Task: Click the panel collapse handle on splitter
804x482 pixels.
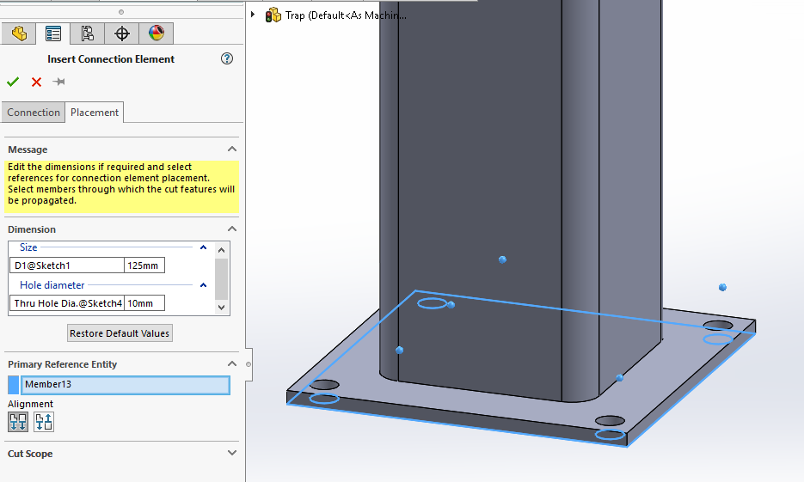Action: 249,364
